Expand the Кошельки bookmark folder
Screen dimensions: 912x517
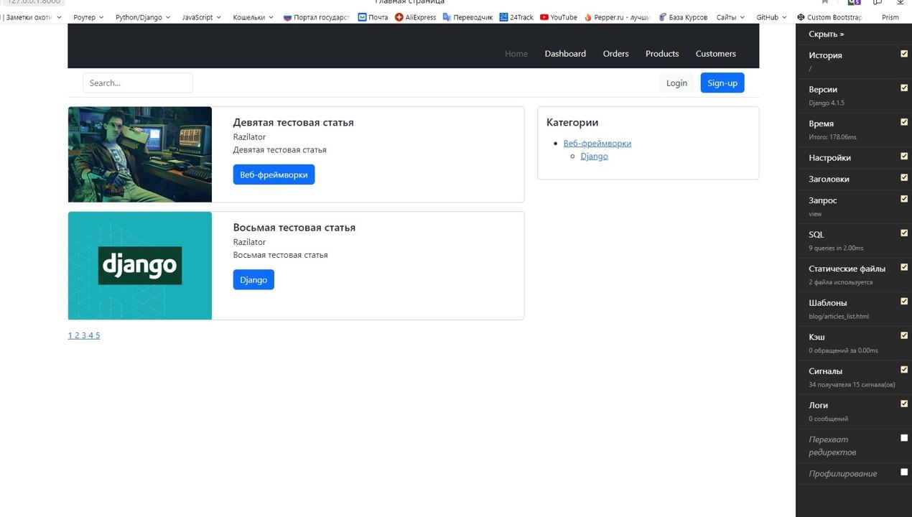click(253, 17)
